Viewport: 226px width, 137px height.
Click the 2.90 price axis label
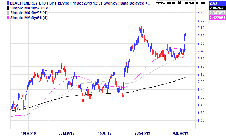click(x=201, y=13)
